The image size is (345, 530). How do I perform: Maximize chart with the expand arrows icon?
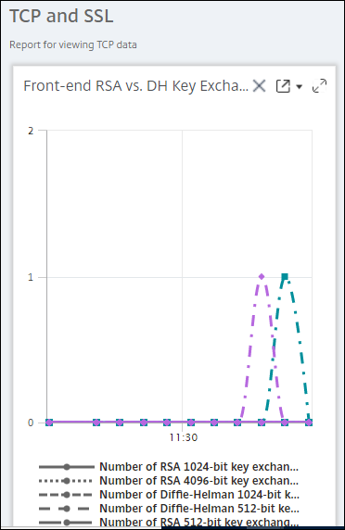pyautogui.click(x=319, y=86)
